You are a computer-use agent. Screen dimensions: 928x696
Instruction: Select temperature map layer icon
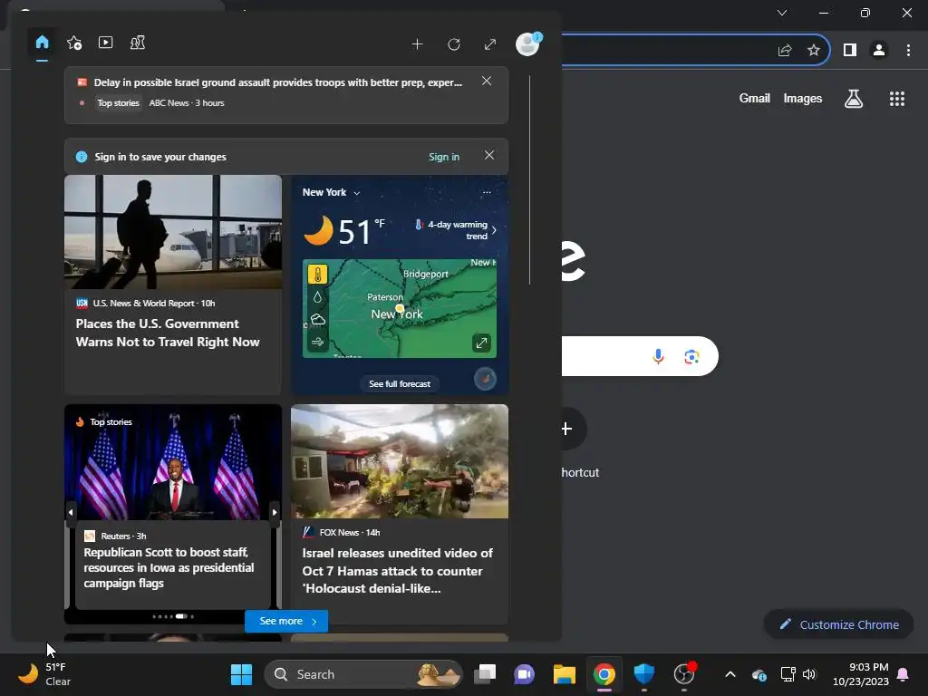click(318, 275)
